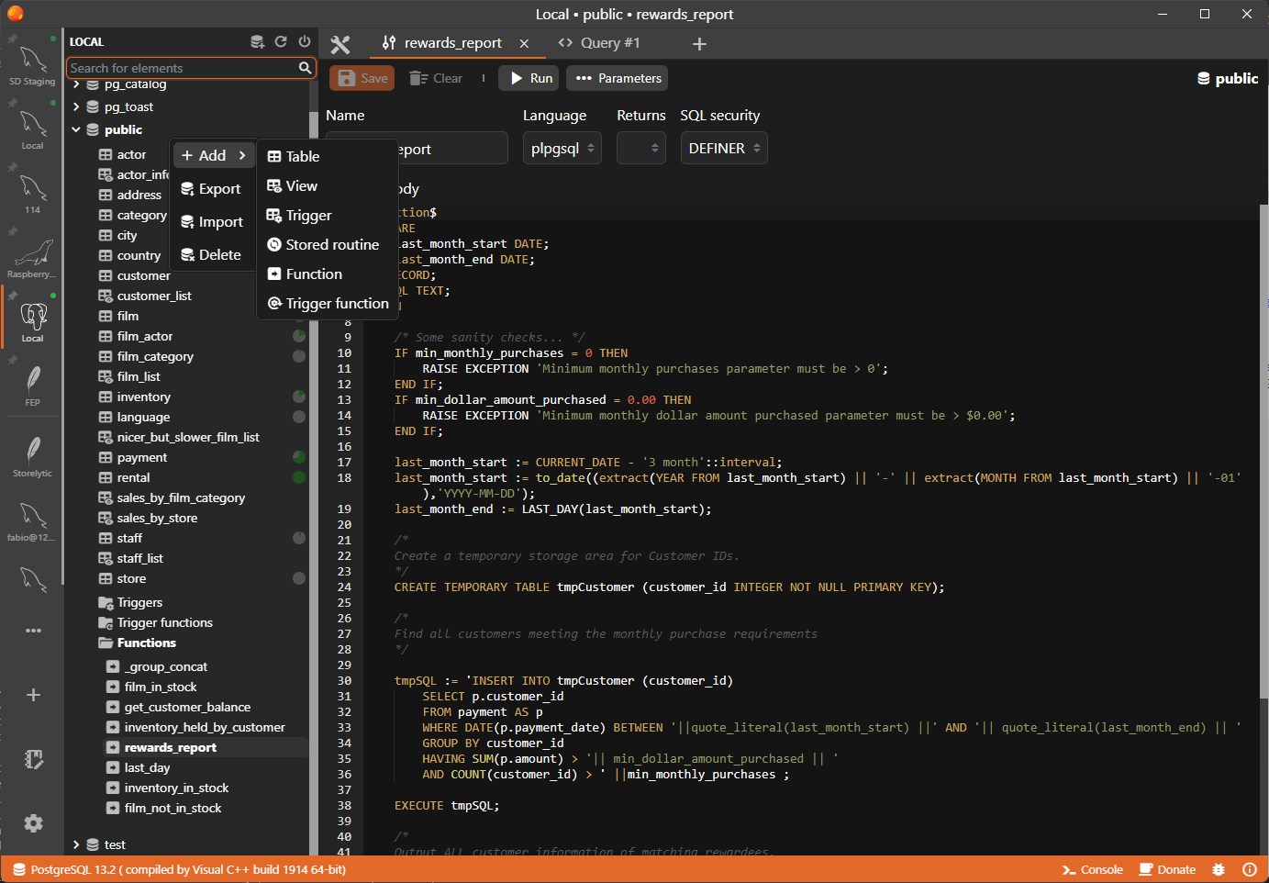
Task: Click the Search for elements field
Action: 182,68
